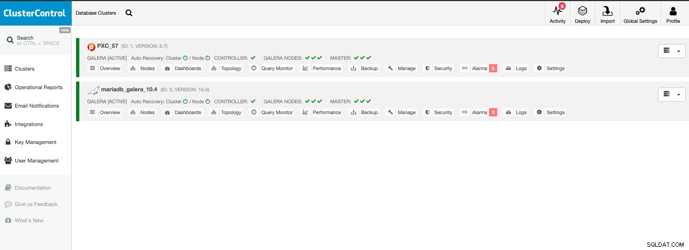Expand the PXC_57 cluster actions dropdown

[x=672, y=51]
